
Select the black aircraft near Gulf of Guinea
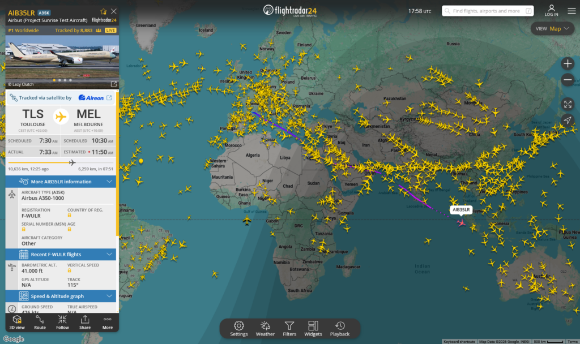coord(247,221)
